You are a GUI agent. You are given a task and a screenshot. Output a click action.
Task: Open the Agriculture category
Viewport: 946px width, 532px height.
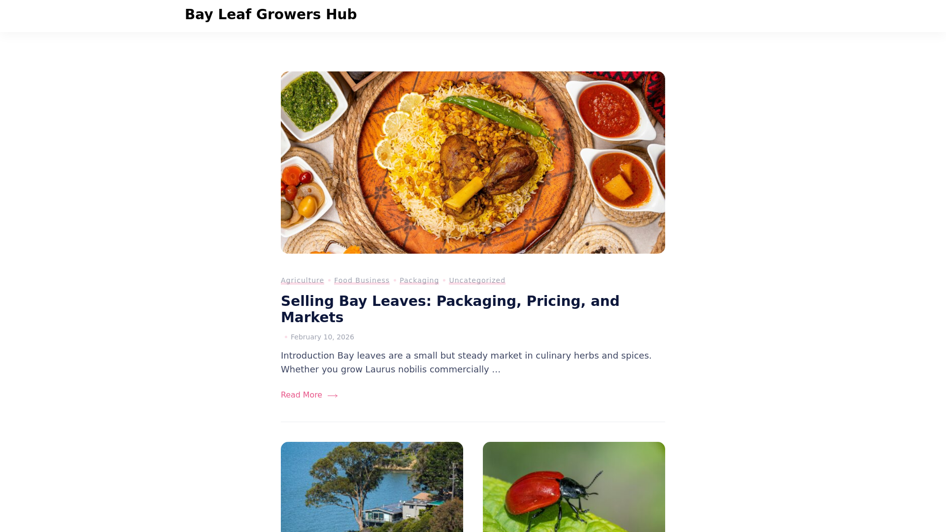[x=303, y=280]
